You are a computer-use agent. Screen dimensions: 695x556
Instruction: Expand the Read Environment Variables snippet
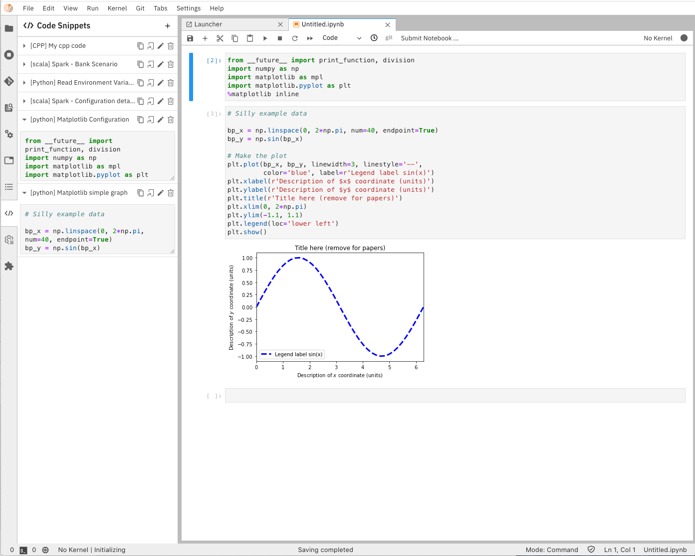[24, 83]
